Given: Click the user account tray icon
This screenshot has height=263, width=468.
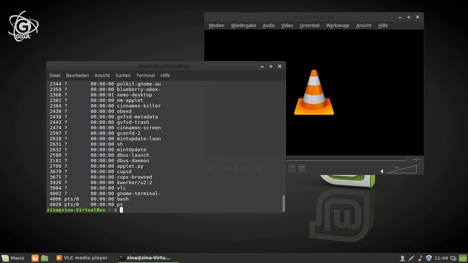Looking at the screenshot, I should pos(402,258).
